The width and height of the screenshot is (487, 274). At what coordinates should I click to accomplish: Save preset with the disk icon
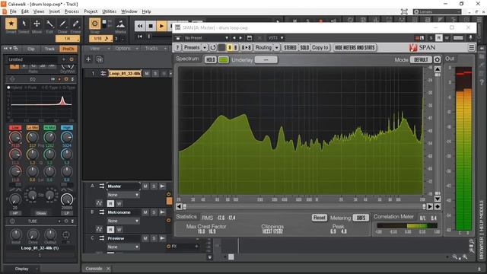(250, 38)
